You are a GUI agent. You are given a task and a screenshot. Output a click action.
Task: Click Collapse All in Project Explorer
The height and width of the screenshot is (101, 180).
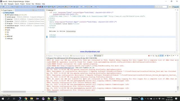pyautogui.click(x=31, y=10)
